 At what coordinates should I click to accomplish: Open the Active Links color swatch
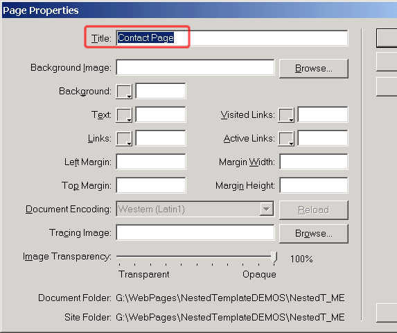pos(286,139)
